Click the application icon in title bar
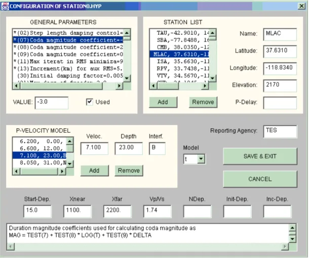 5,6
